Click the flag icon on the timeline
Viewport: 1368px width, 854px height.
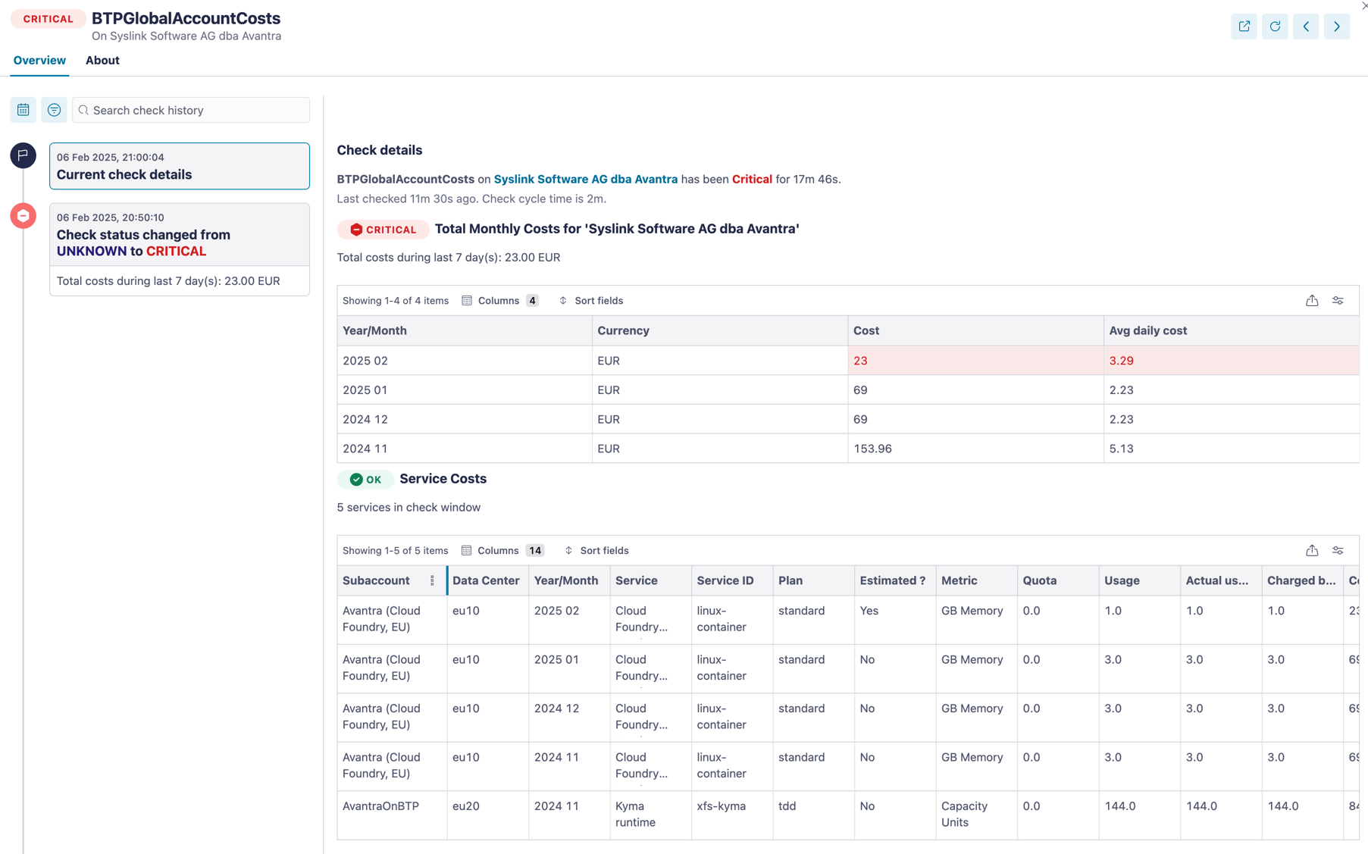click(x=23, y=155)
